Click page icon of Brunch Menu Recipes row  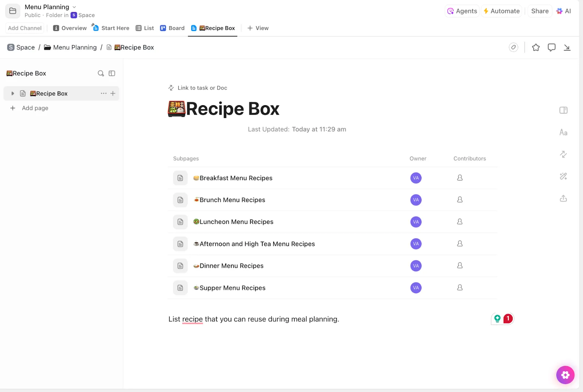click(180, 200)
